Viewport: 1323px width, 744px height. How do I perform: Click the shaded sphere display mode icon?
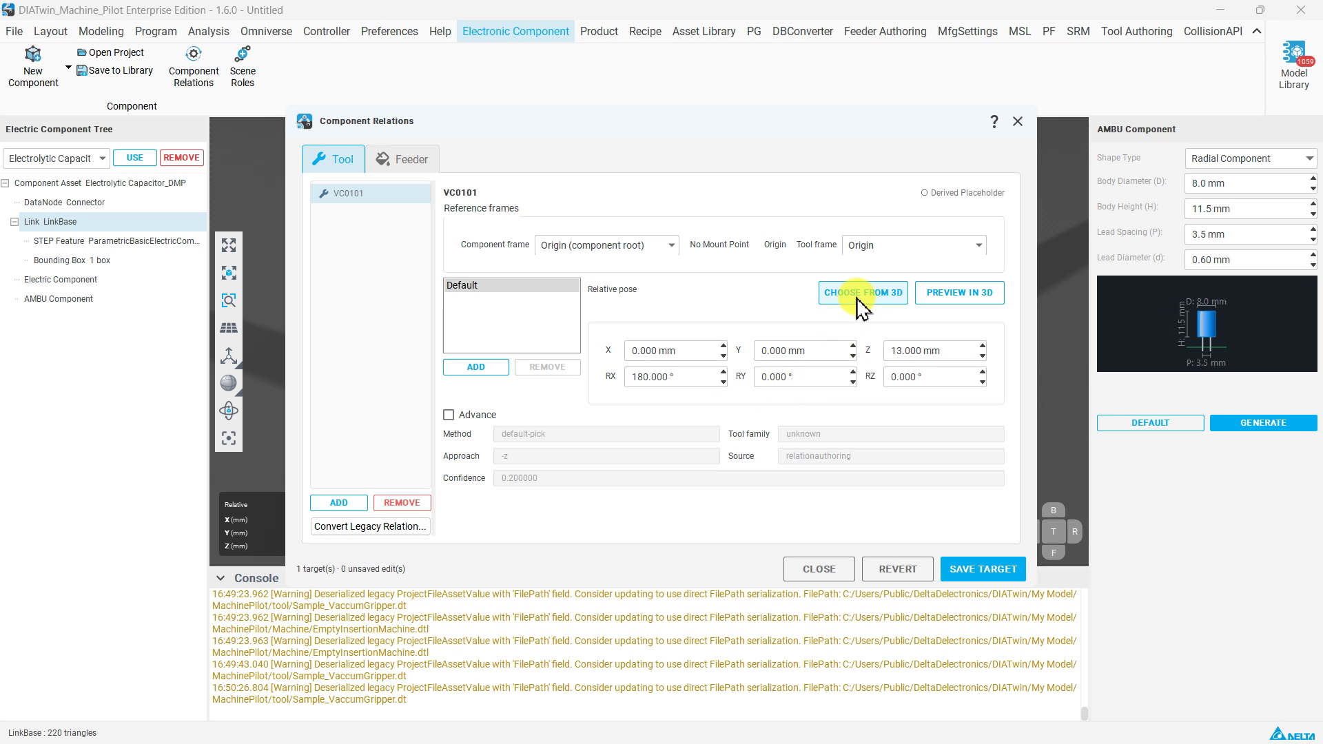click(x=229, y=383)
